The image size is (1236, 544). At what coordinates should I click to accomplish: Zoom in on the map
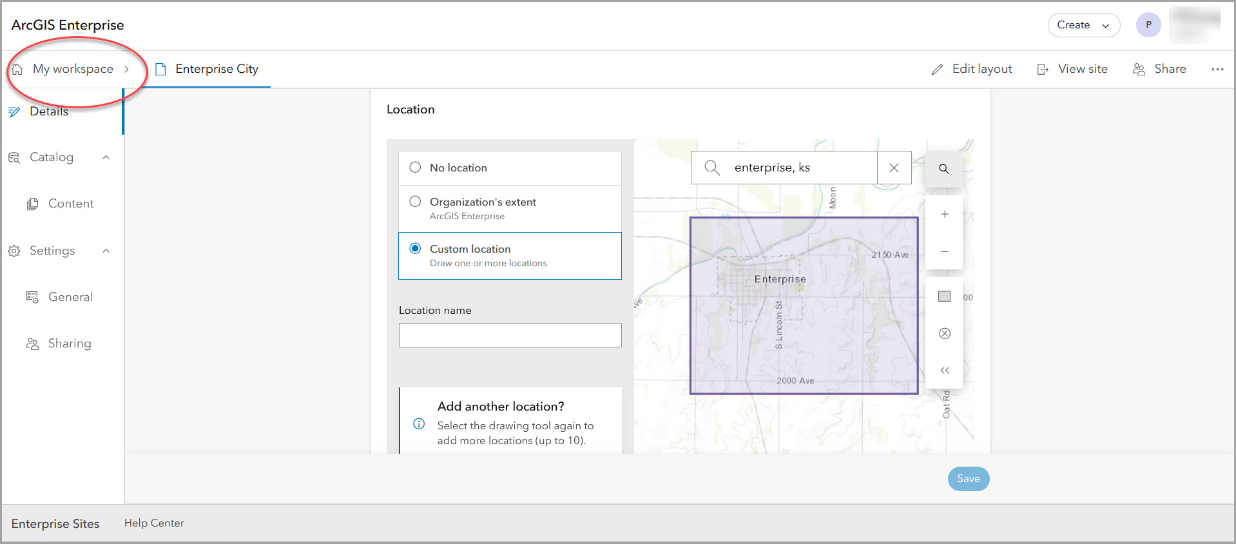[944, 215]
